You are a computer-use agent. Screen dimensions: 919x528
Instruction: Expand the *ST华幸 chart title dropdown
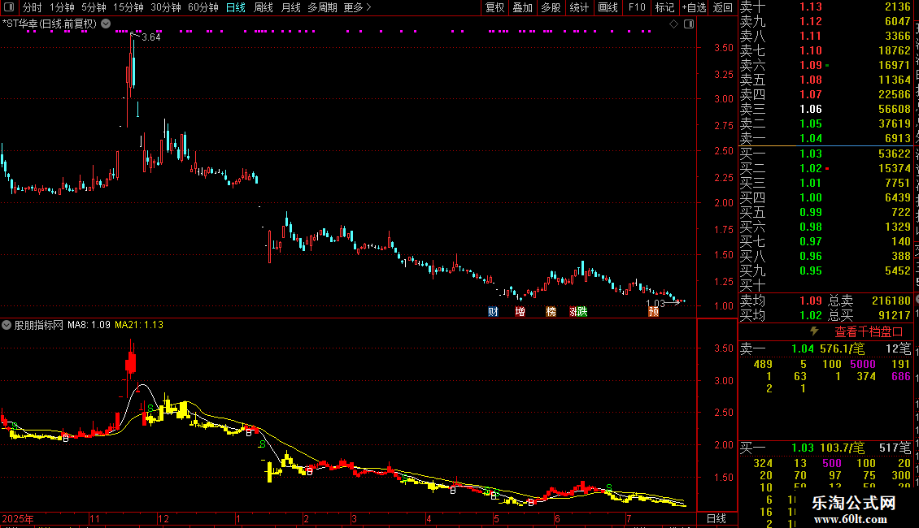coord(106,24)
